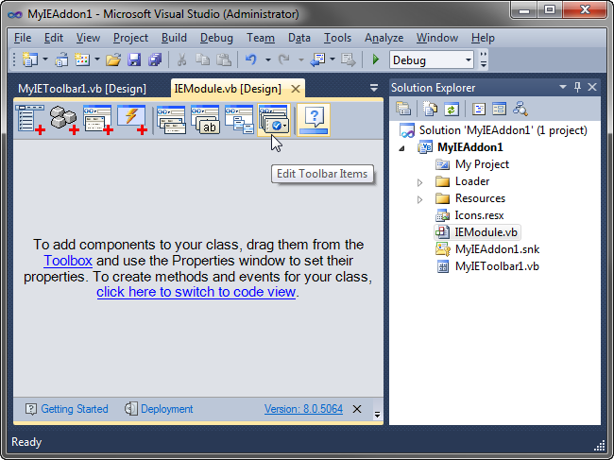Refresh the Solution Explorer tree
Viewport: 614px width, 460px height.
pyautogui.click(x=452, y=109)
